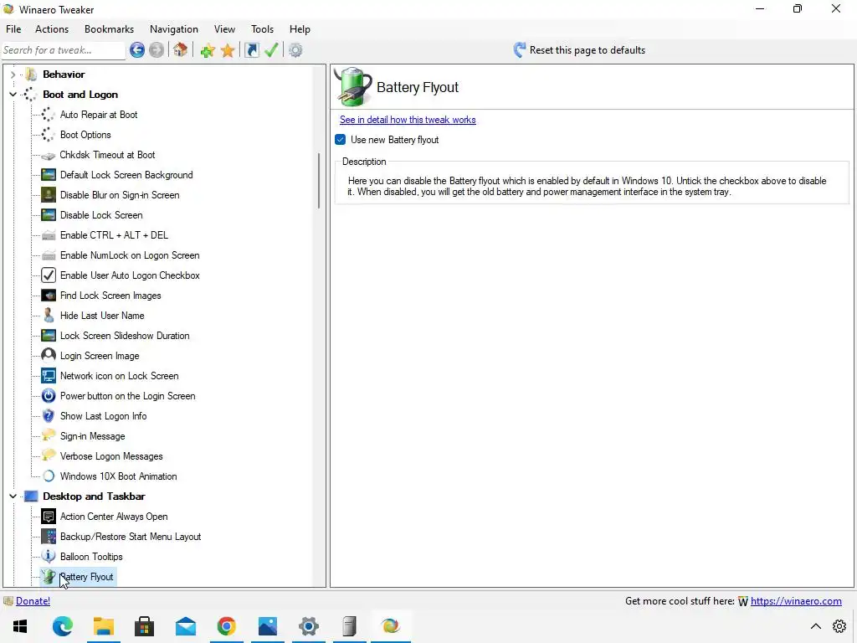Open Microsoft Store from the taskbar
Viewport: 857px width, 643px height.
[x=144, y=626]
